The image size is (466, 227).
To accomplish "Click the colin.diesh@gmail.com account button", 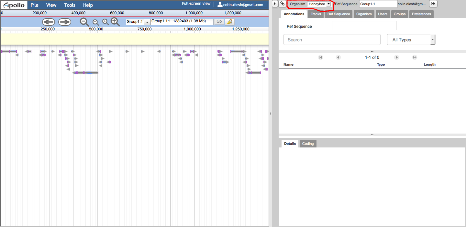I will pyautogui.click(x=240, y=5).
